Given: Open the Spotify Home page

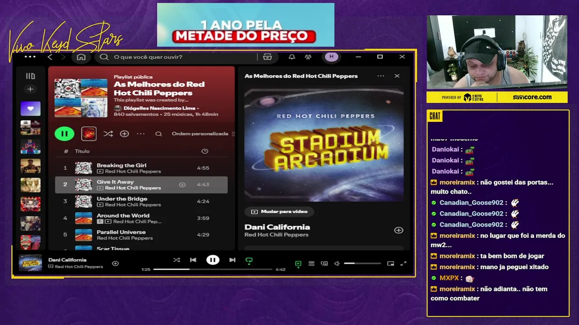Looking at the screenshot, I should [81, 57].
